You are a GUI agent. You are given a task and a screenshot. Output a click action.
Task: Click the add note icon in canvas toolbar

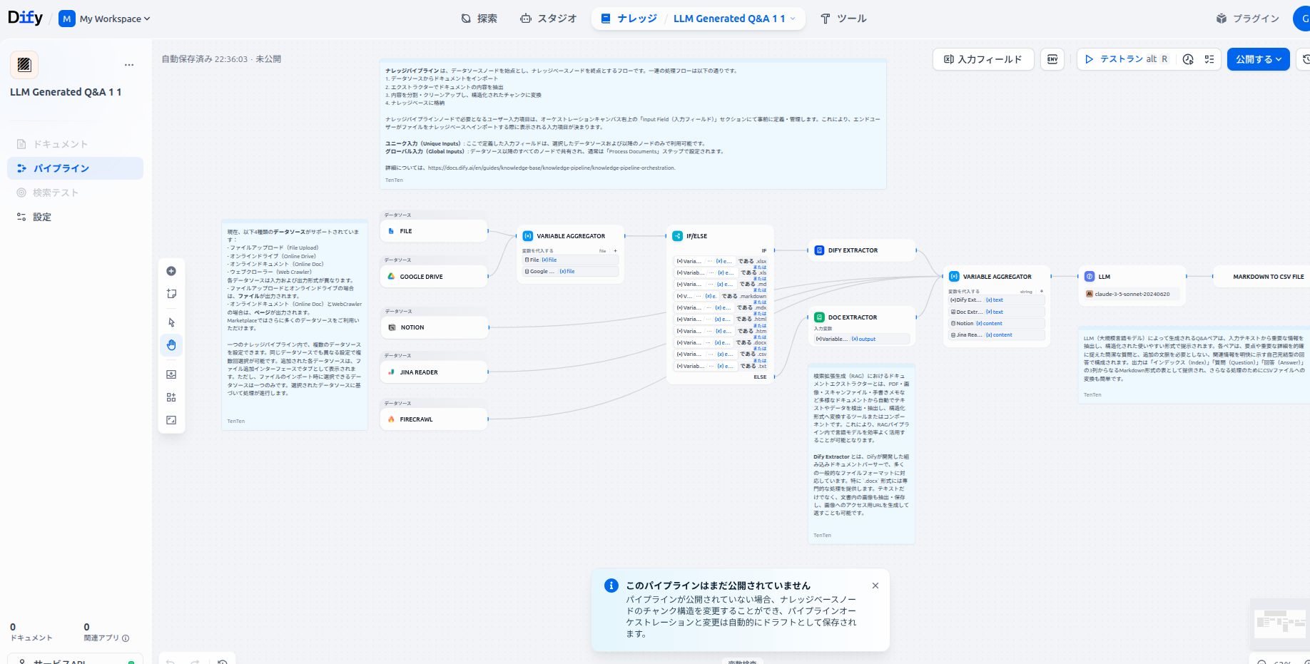(x=171, y=294)
